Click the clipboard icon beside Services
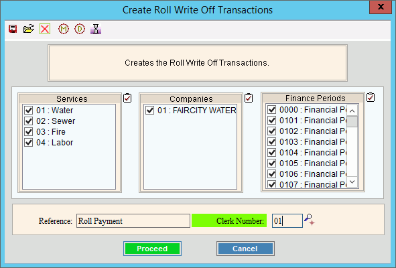396x268 pixels. click(x=127, y=98)
